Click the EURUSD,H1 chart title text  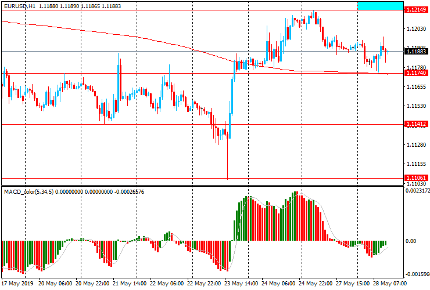(20, 6)
